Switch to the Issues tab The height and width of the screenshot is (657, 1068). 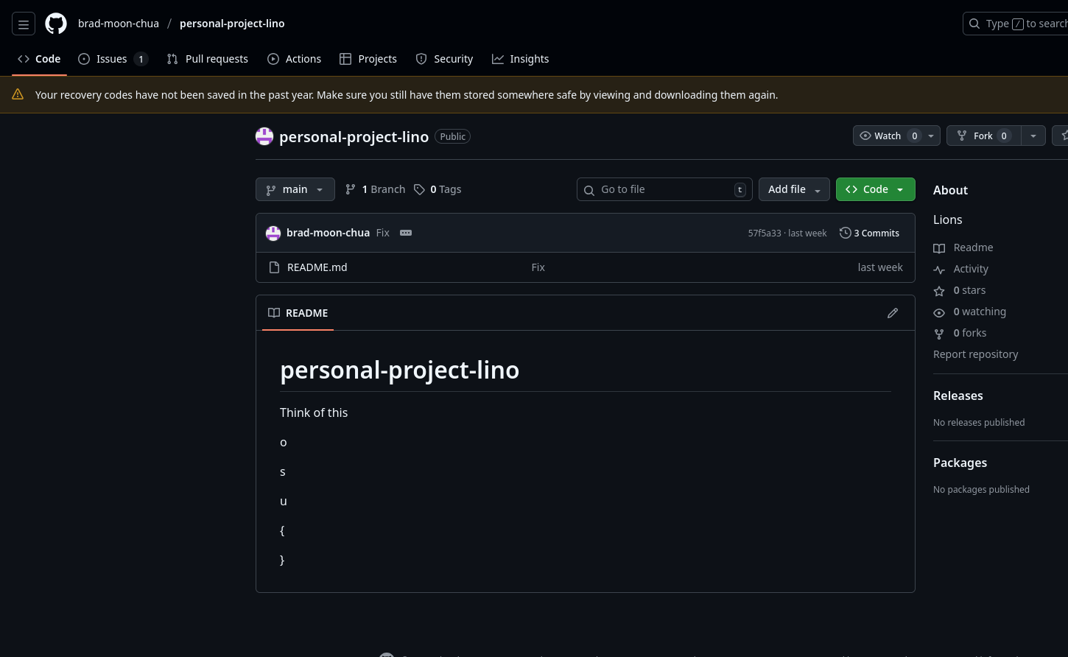[113, 59]
